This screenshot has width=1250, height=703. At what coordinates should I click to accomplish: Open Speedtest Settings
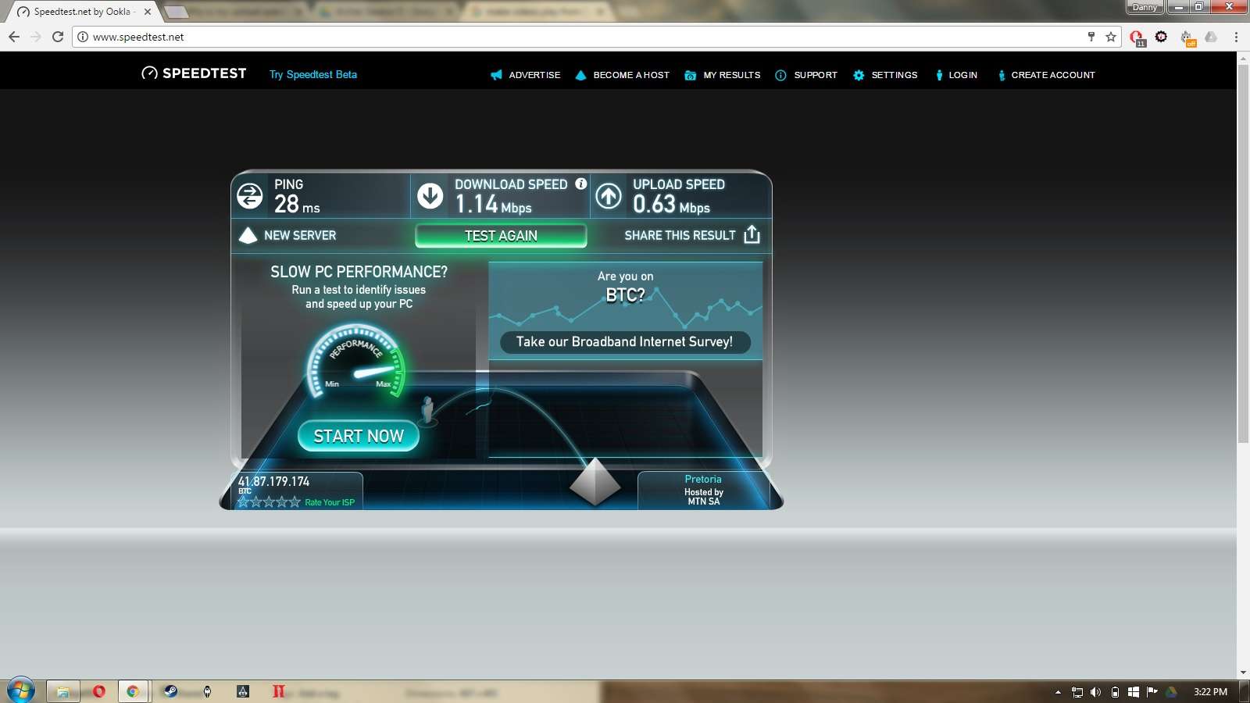click(x=885, y=75)
